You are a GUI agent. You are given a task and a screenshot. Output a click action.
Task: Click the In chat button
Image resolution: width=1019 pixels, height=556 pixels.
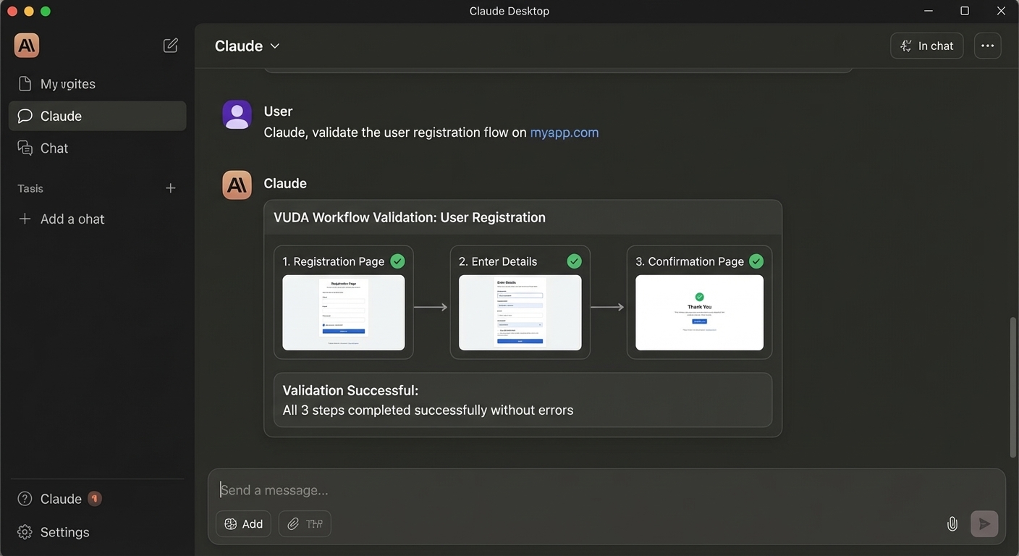(927, 46)
